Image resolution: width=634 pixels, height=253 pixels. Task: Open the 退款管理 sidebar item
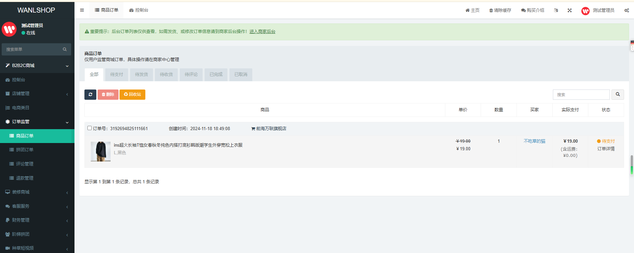(37, 178)
